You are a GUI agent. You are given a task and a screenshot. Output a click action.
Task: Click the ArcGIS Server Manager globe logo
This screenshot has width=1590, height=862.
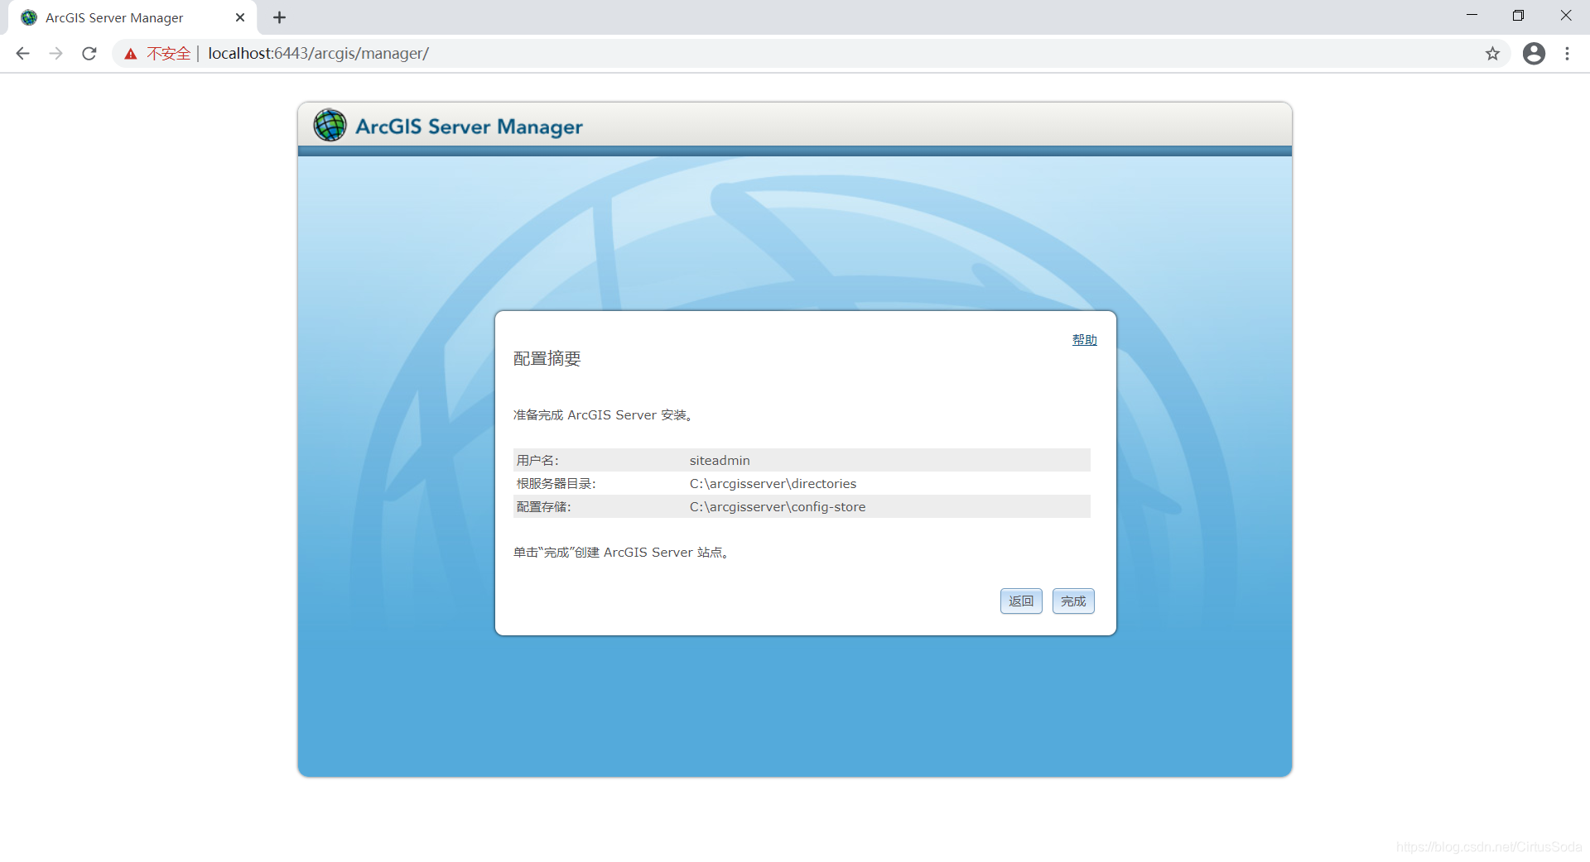point(330,126)
